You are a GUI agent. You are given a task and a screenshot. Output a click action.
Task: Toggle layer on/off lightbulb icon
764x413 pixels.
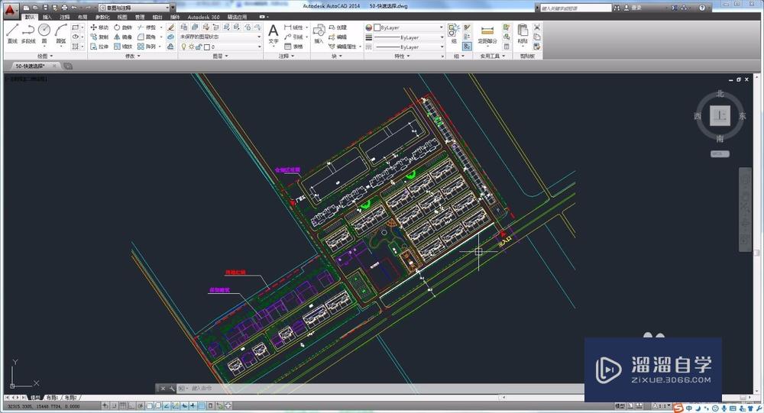coord(183,47)
